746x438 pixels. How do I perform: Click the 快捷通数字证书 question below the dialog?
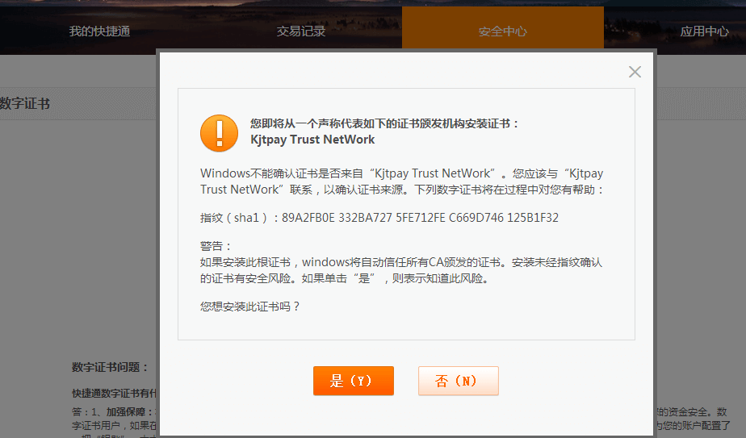[113, 394]
